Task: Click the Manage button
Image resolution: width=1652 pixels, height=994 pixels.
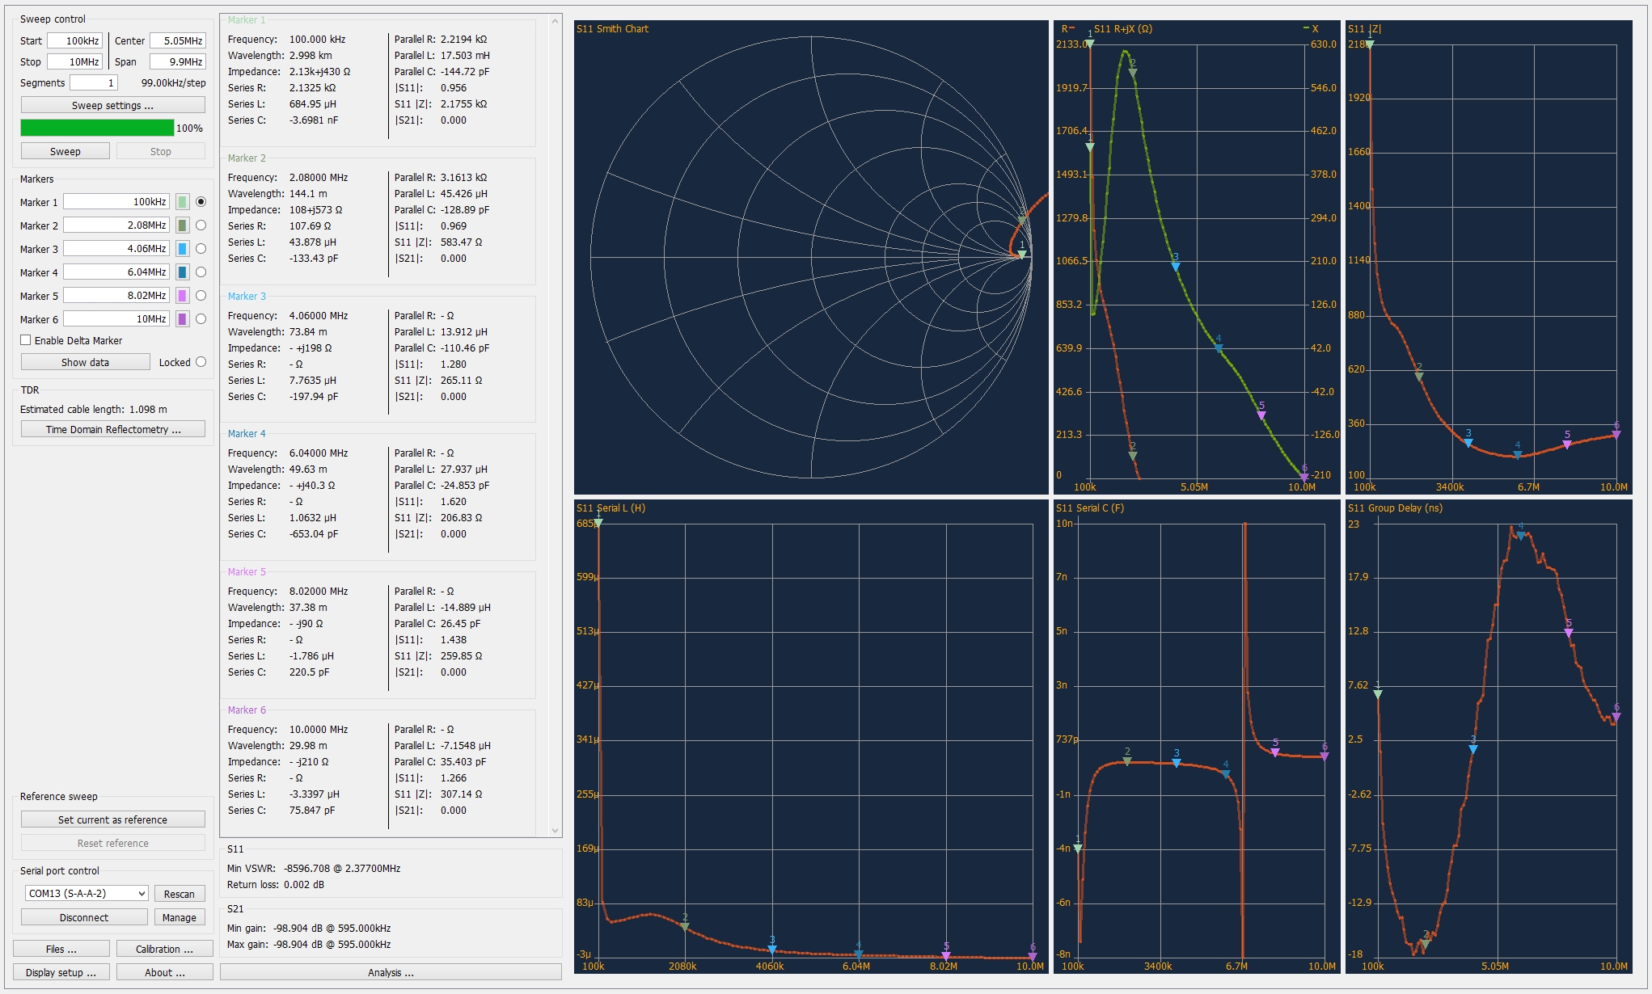Action: 179,917
